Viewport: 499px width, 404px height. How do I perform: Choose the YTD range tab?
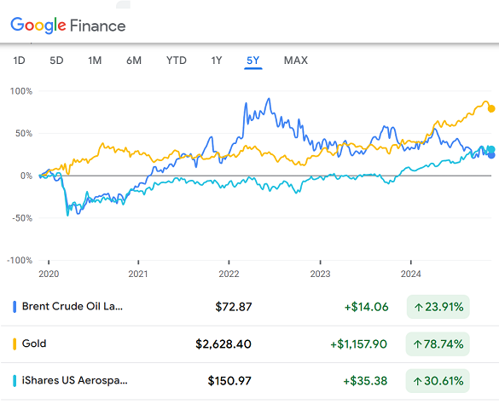click(177, 61)
